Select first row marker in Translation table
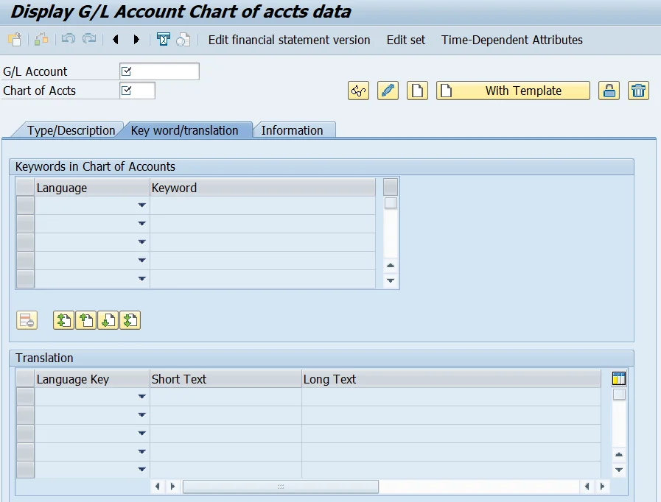 click(25, 397)
